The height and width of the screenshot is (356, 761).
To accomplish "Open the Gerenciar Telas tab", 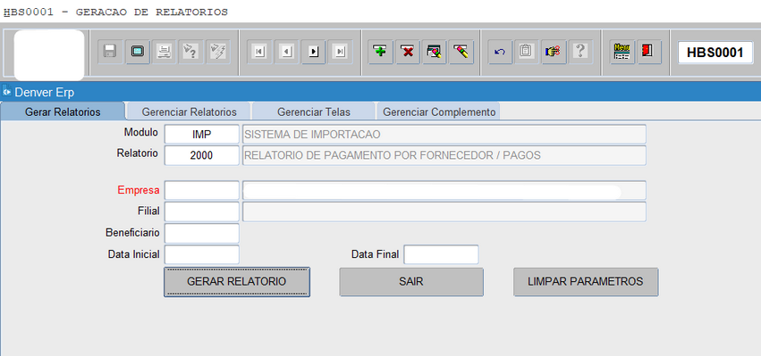I will click(314, 112).
